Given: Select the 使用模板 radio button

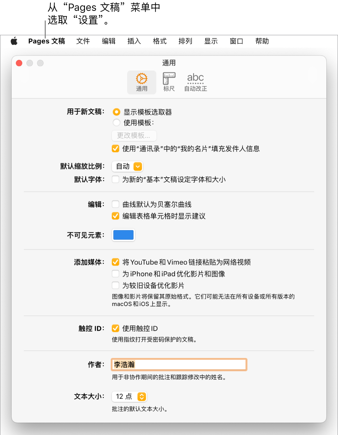Looking at the screenshot, I should tap(117, 122).
